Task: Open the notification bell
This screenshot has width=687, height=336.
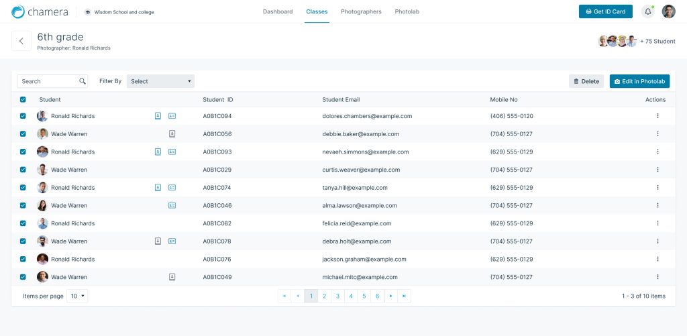Action: (647, 11)
